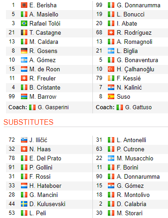Click the Albanian flag beside E. Berisha
The image size is (168, 218).
coord(24,5)
